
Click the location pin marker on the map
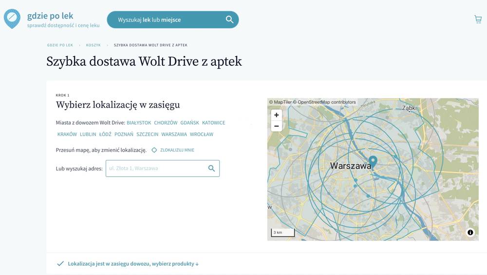373,162
